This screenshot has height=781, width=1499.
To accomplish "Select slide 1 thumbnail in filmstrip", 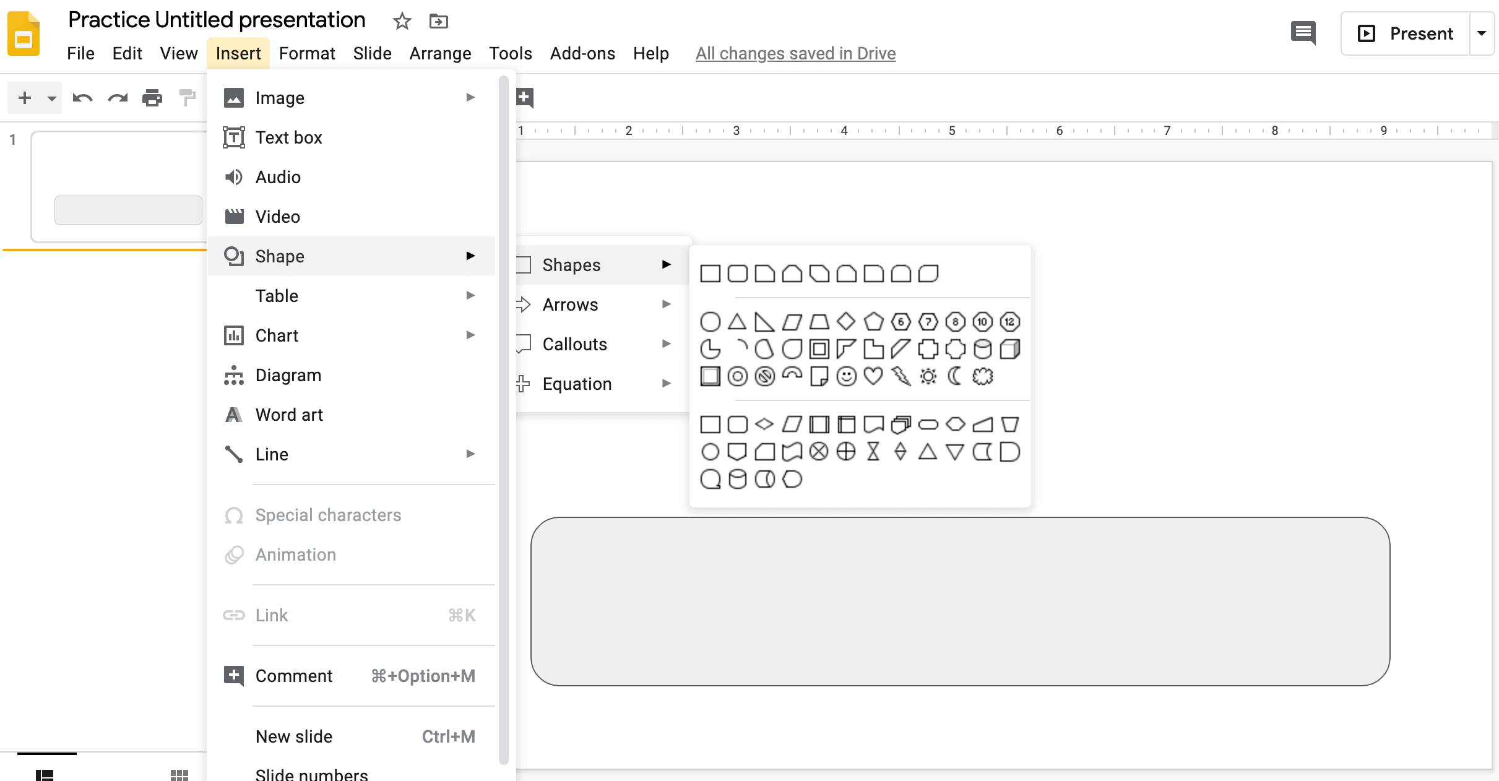I will click(119, 186).
